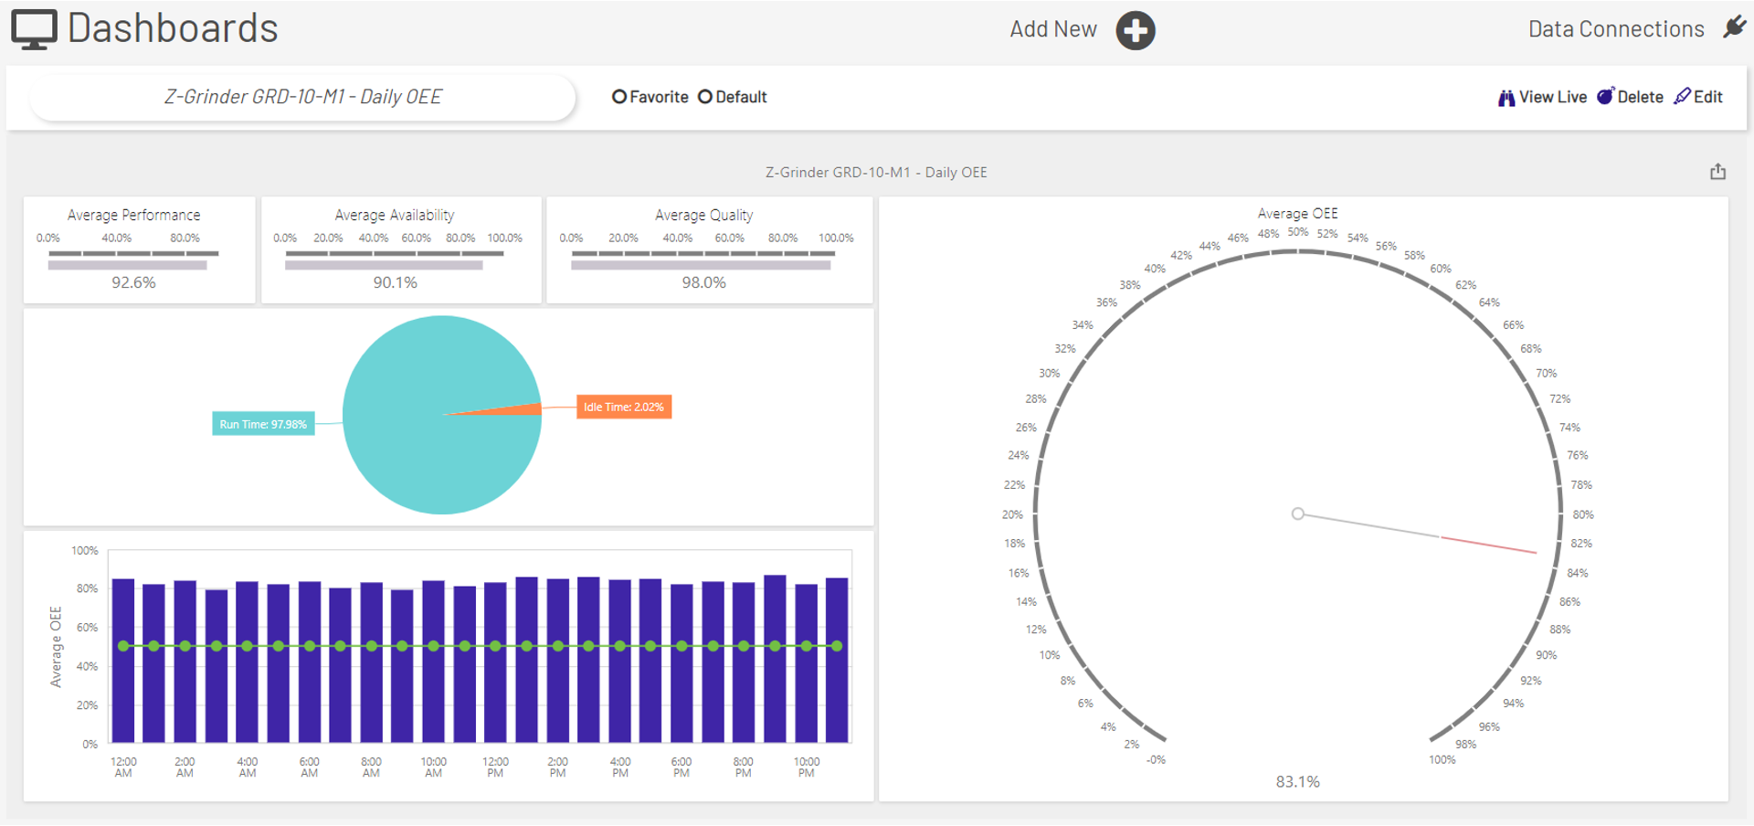Click the View Live binoculars icon
This screenshot has height=826, width=1754.
tap(1506, 96)
